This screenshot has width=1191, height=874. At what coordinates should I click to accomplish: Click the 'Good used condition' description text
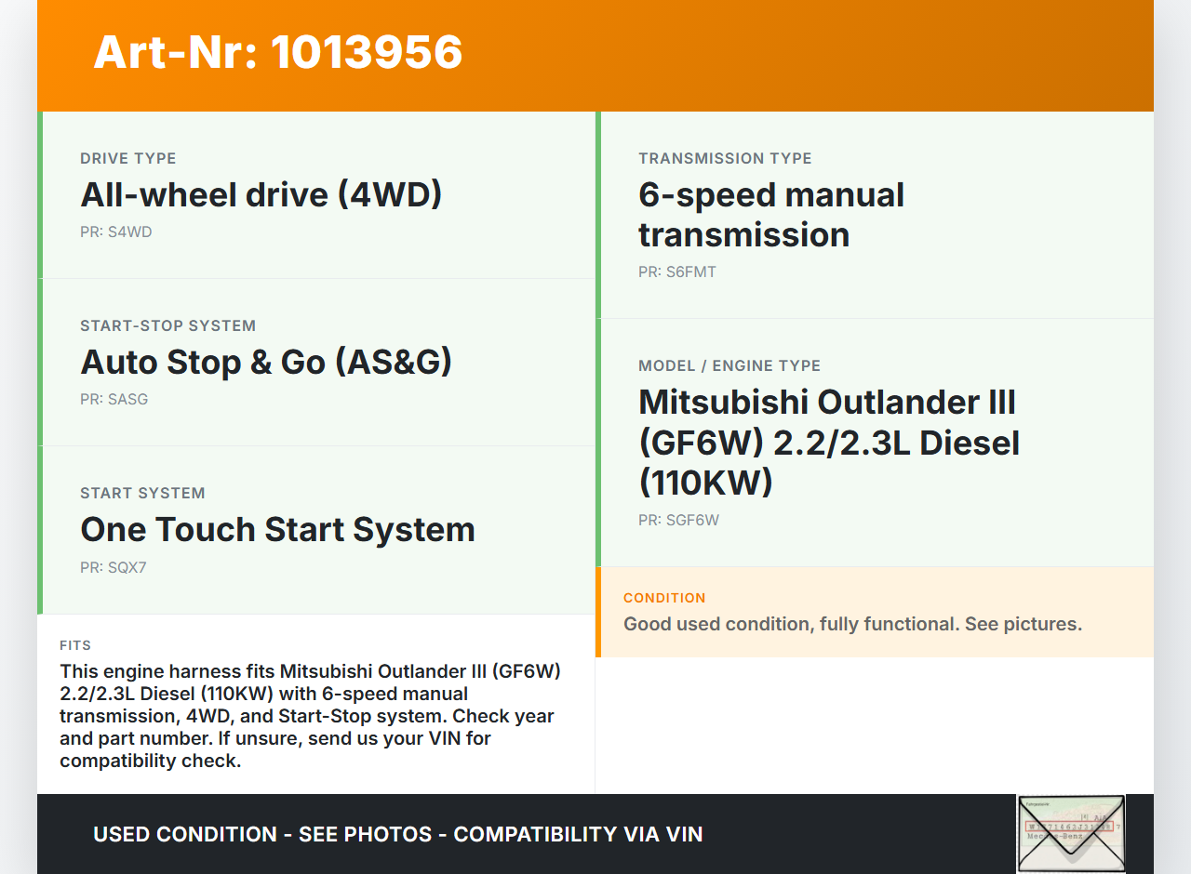(852, 624)
